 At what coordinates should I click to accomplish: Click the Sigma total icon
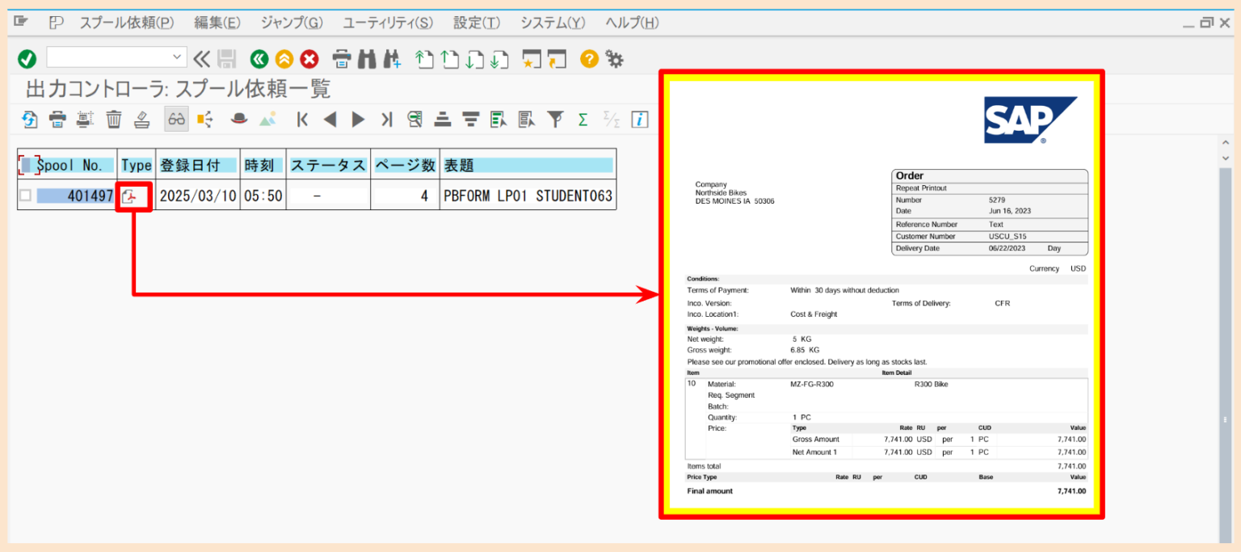(x=583, y=120)
